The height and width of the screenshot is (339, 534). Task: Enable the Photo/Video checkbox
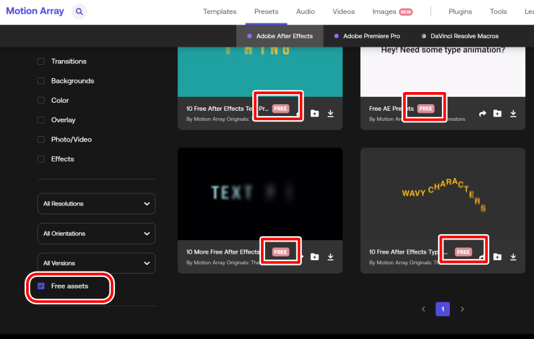click(x=41, y=139)
